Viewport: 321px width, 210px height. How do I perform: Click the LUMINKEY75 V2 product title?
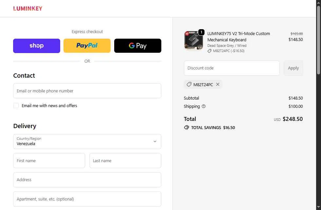tap(239, 37)
